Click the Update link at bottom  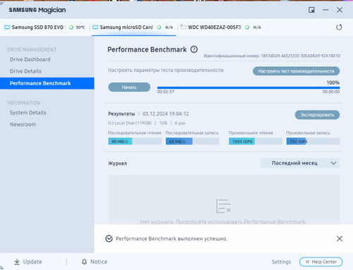[32, 262]
